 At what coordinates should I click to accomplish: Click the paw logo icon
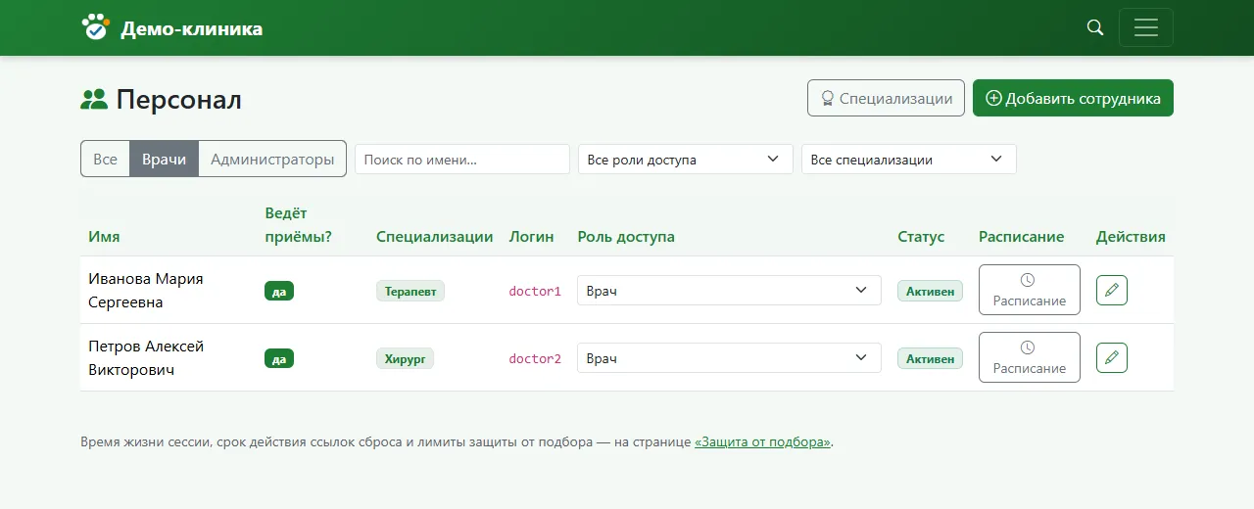[95, 27]
